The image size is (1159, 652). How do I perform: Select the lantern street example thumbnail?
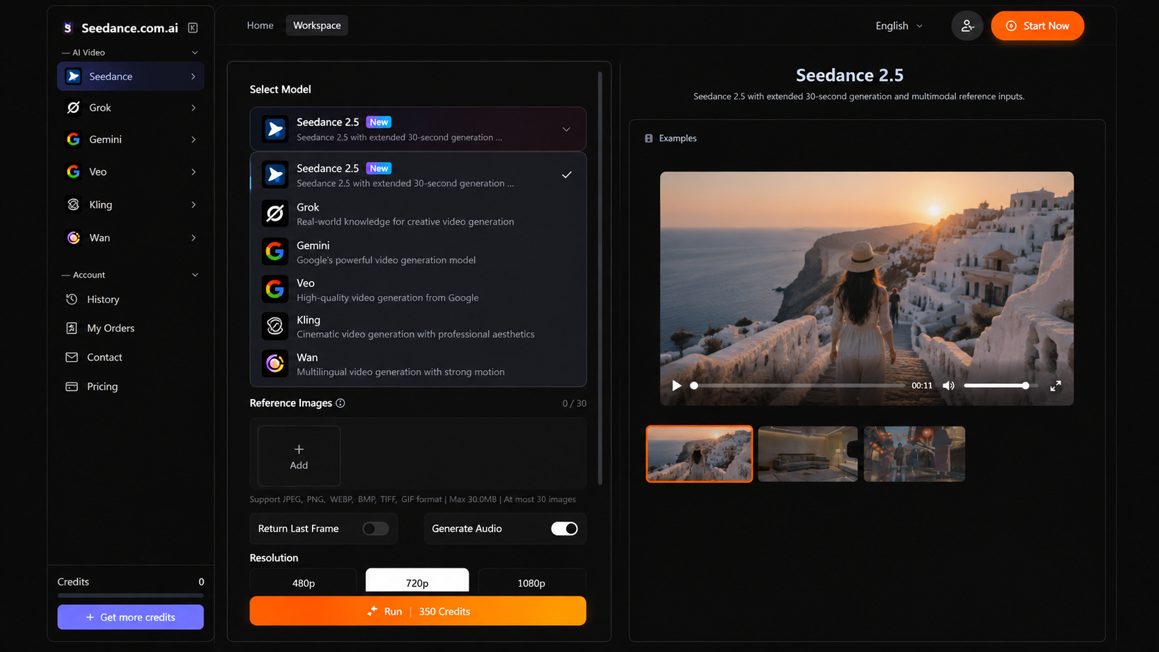tap(914, 454)
